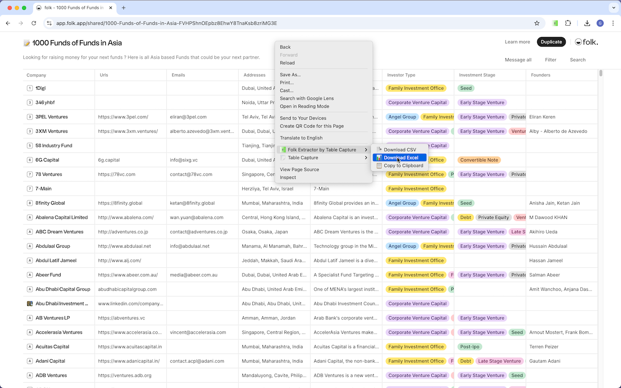Screen dimensions: 621x388
Task: Click the Convertible Note tag for 6G Capital
Action: tap(479, 160)
